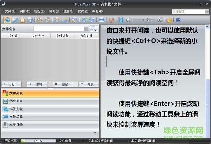Open the 设置 menu

coord(66,11)
